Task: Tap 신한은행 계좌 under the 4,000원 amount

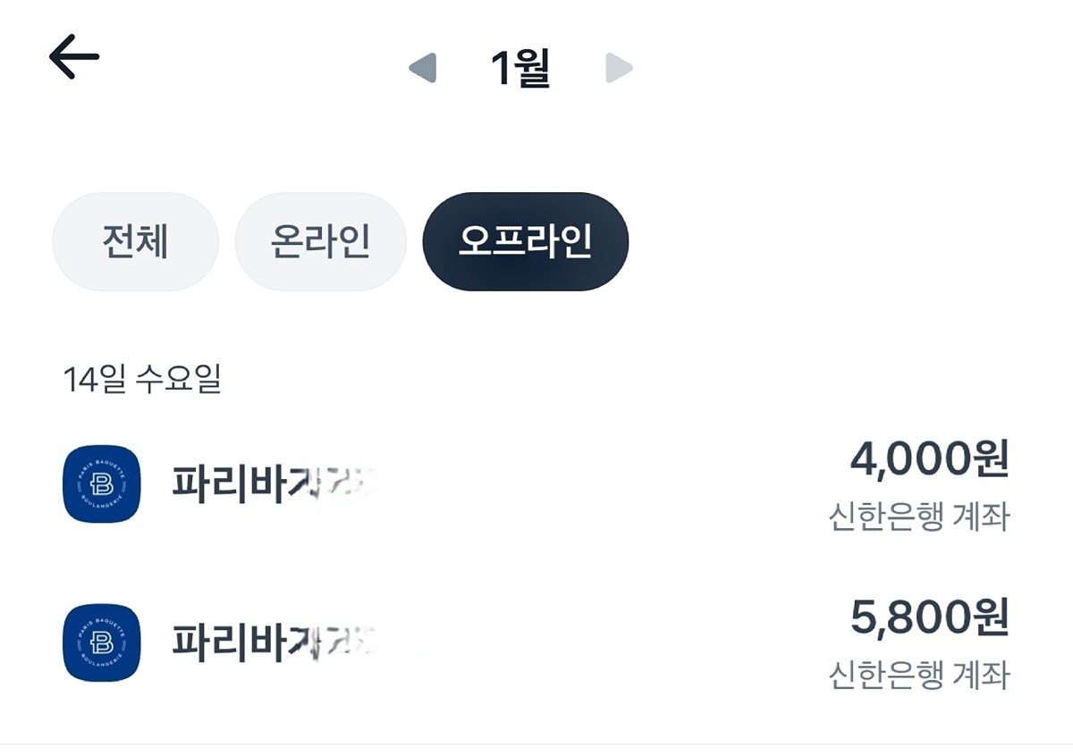Action: coord(919,517)
